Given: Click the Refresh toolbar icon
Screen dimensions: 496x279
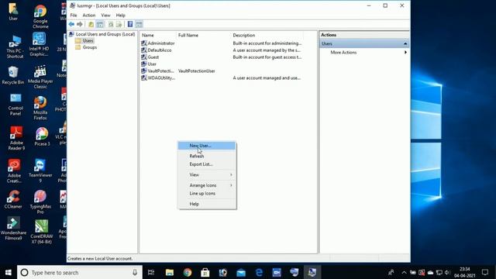Looking at the screenshot, I should [x=111, y=24].
